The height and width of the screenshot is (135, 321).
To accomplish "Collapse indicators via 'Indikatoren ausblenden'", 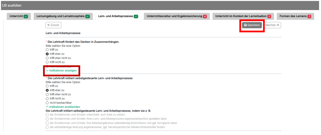I will tap(62, 107).
